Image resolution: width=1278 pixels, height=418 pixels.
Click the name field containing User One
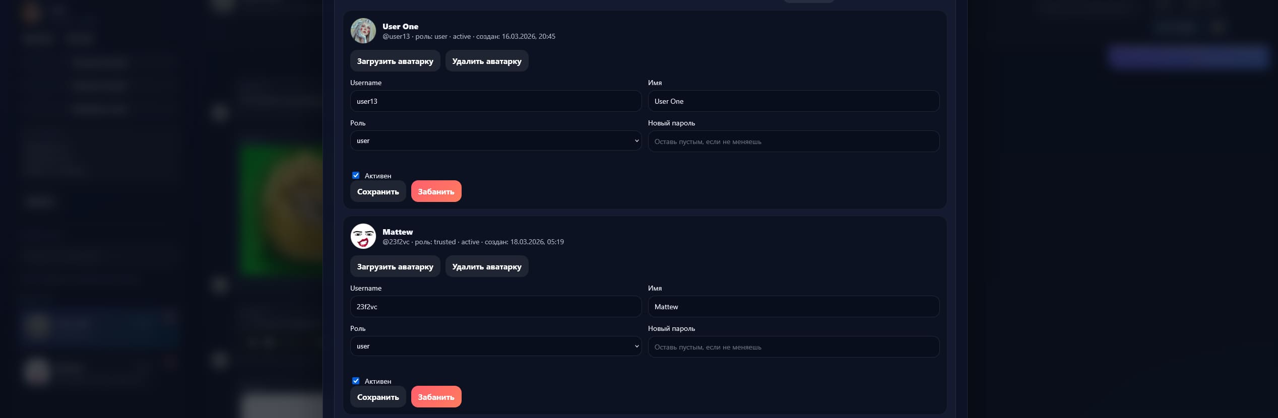[x=793, y=101]
